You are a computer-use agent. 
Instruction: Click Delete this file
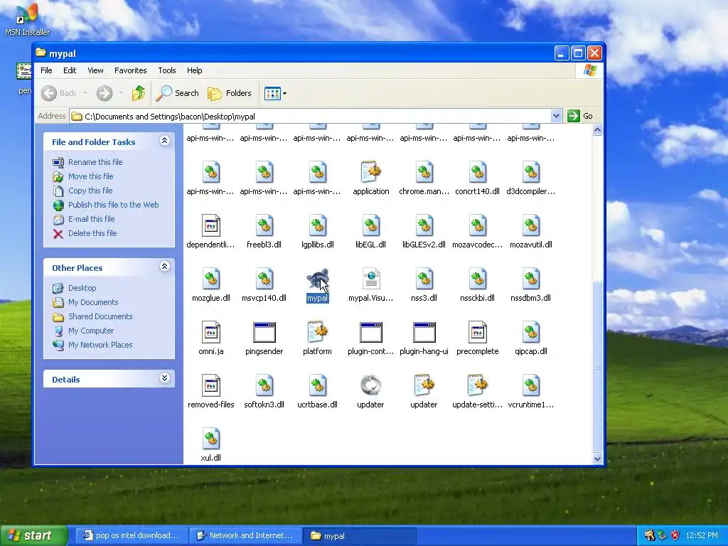pyautogui.click(x=92, y=233)
